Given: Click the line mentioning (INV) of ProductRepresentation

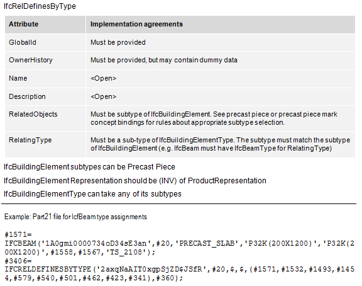Looking at the screenshot, I should 135,181.
